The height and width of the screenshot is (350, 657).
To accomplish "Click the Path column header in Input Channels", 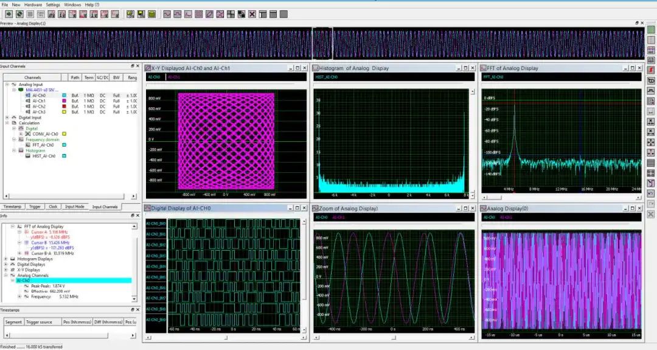I will (x=75, y=77).
